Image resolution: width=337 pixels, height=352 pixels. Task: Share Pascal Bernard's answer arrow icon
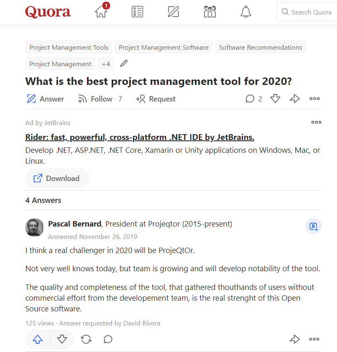pyautogui.click(x=295, y=339)
